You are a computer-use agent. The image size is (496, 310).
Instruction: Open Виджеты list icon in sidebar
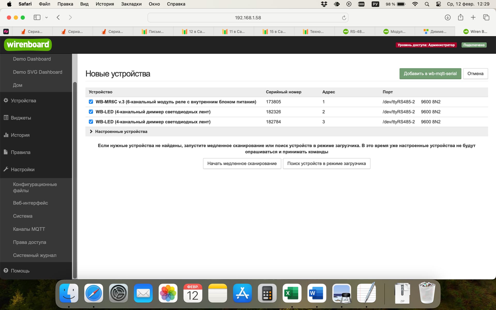6,118
